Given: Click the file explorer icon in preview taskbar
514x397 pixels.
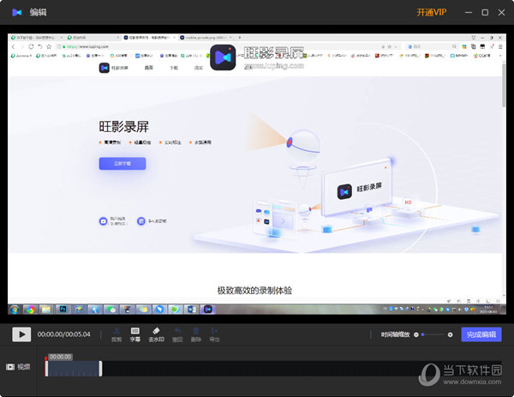Looking at the screenshot, I should click(x=46, y=309).
